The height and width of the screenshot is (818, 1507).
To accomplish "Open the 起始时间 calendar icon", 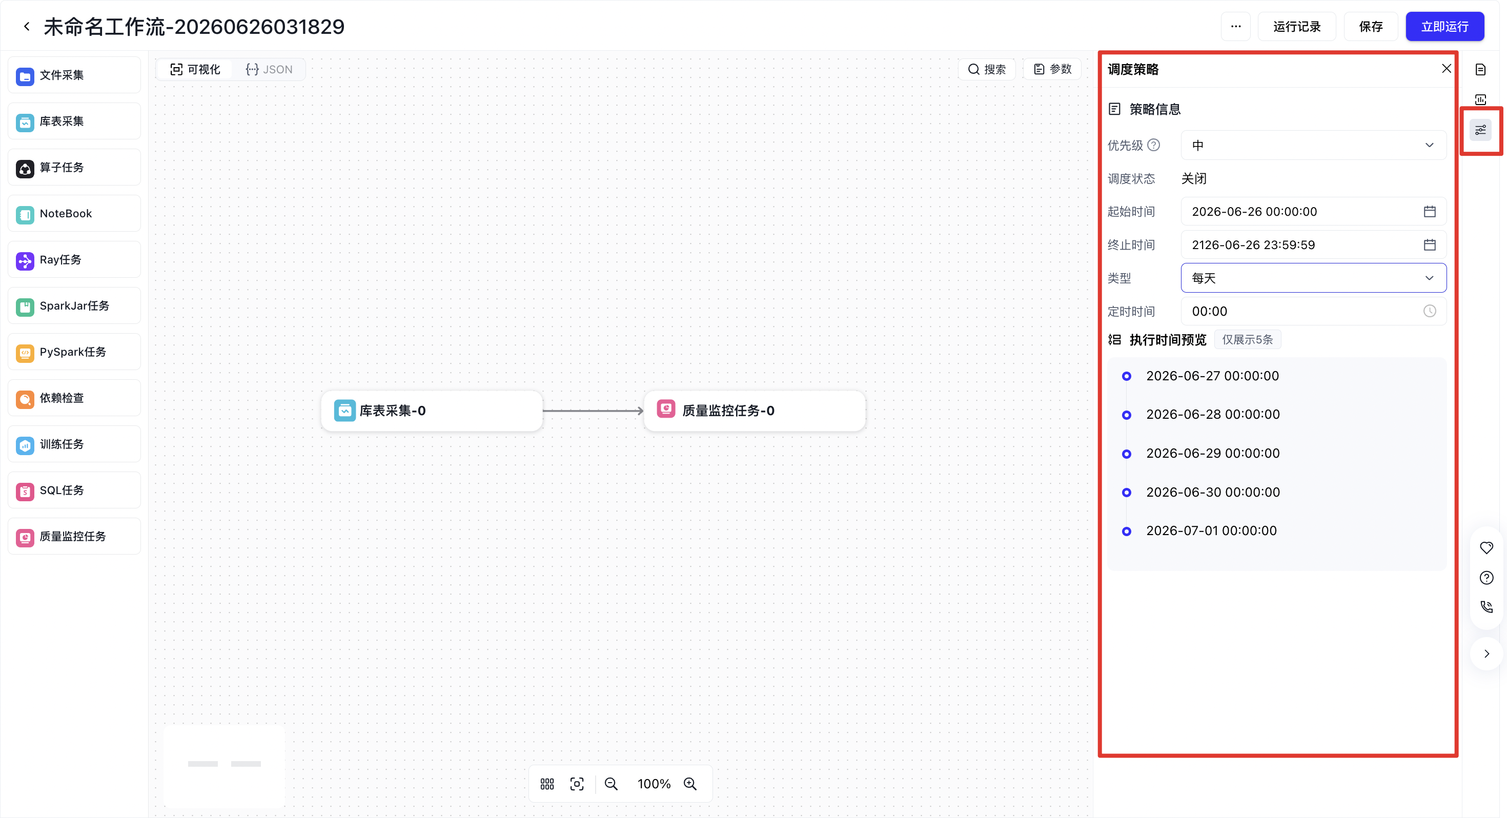I will [x=1429, y=212].
